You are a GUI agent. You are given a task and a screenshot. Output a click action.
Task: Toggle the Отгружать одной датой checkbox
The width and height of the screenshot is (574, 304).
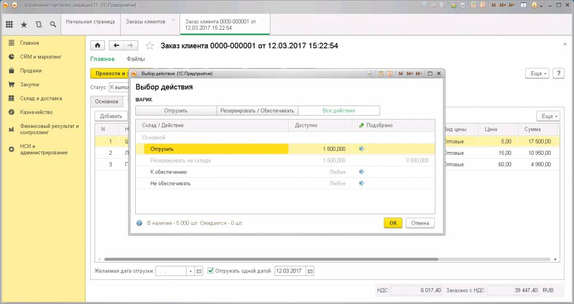point(210,271)
